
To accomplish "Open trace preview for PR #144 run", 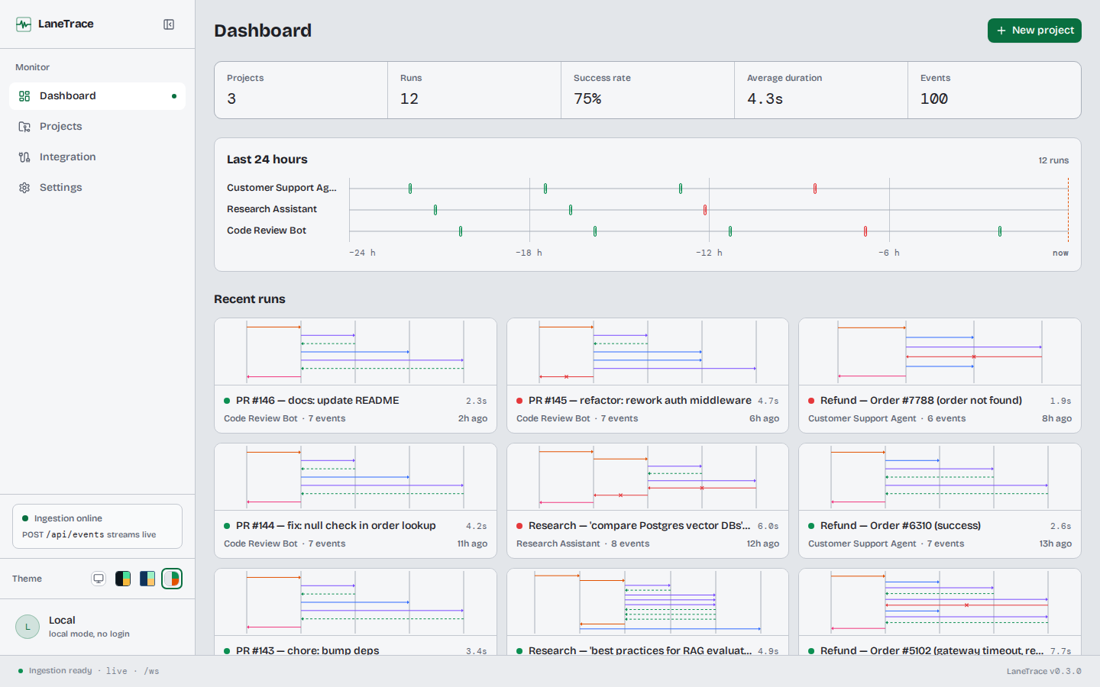I will tap(355, 477).
